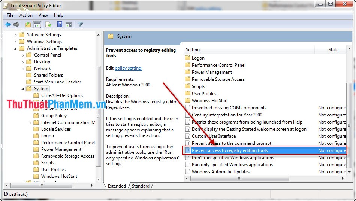Click the Up one level folder icon
The image size is (356, 201).
[28, 24]
